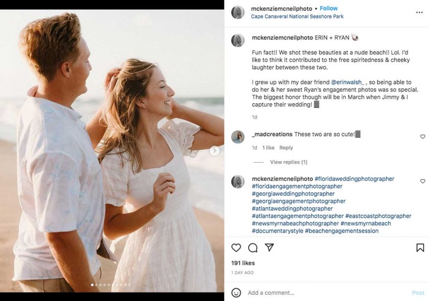429x301 pixels.
Task: Focus the Add a comment field
Action: pos(327,293)
